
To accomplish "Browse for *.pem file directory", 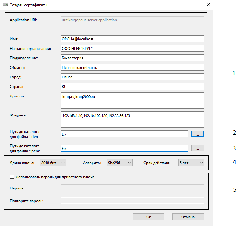I will point(197,148).
